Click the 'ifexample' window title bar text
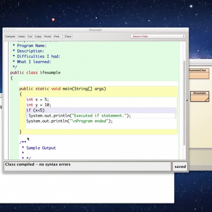 (x=95, y=30)
